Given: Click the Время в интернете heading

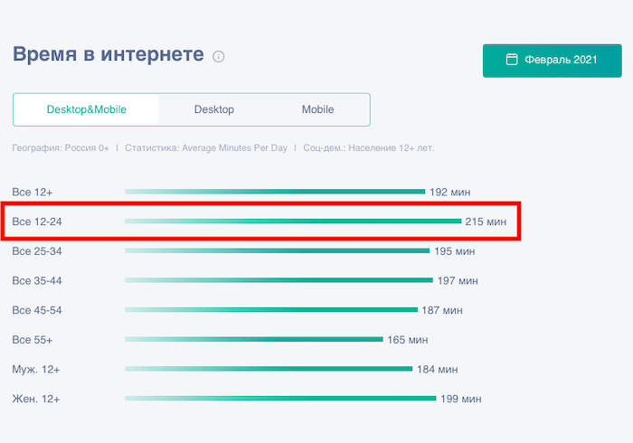Looking at the screenshot, I should (109, 54).
